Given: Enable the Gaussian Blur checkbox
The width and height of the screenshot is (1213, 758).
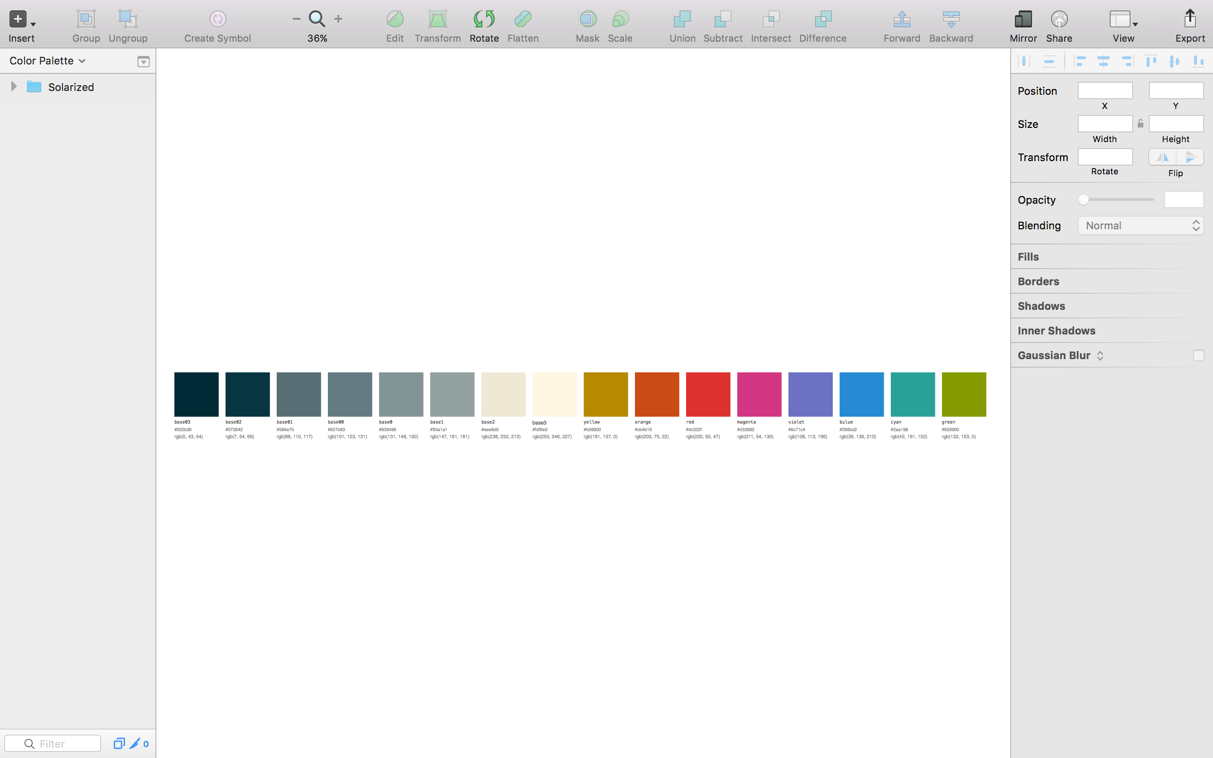Looking at the screenshot, I should coord(1198,355).
